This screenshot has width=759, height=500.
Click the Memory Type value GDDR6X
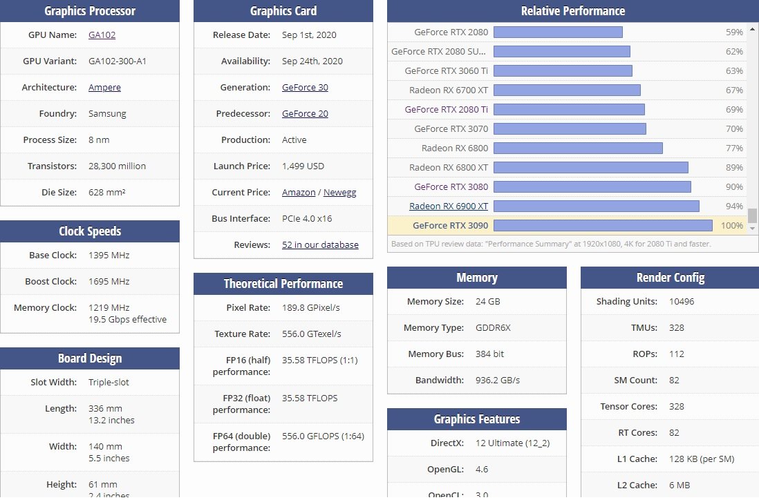point(493,327)
